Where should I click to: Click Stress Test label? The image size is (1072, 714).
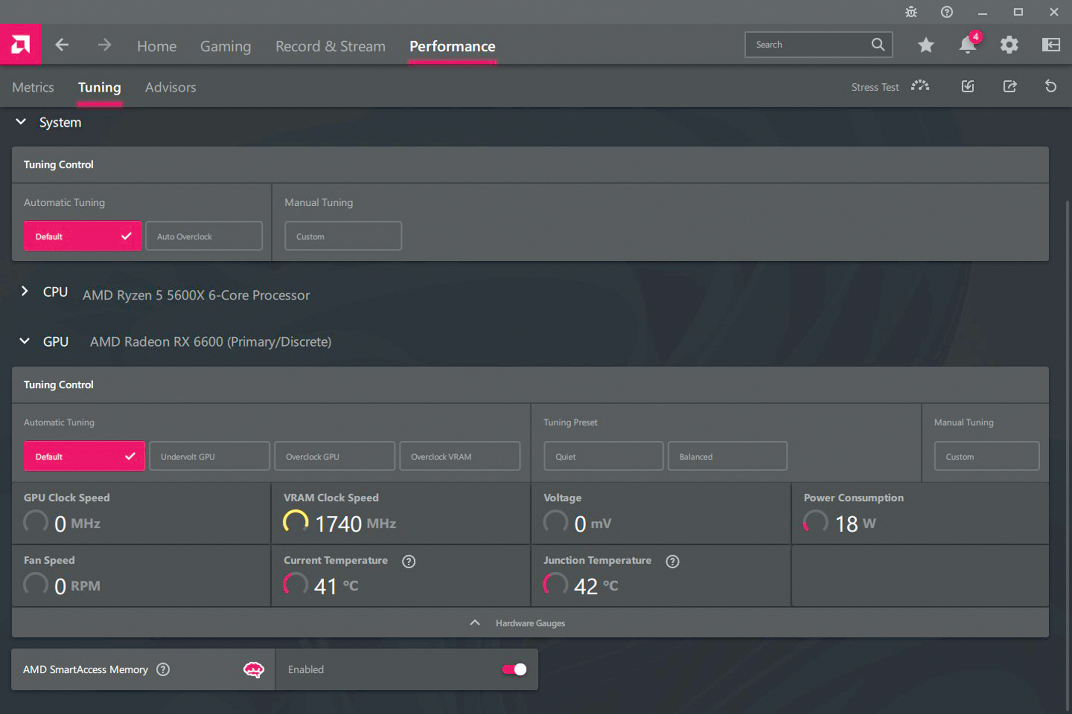coord(875,87)
